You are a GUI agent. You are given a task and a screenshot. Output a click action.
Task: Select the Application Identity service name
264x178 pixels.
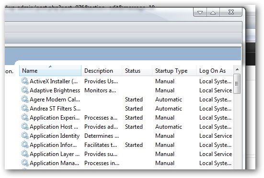click(55, 136)
